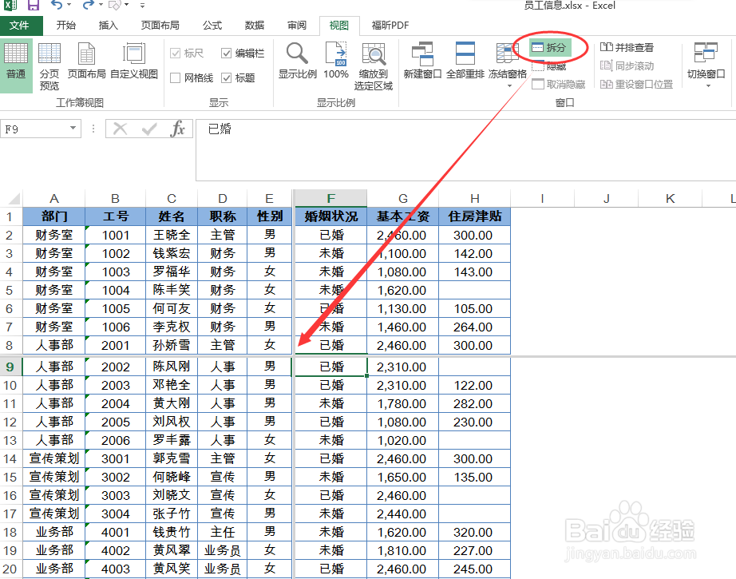This screenshot has width=736, height=579.
Task: Click the fx insert function icon
Action: (x=178, y=129)
